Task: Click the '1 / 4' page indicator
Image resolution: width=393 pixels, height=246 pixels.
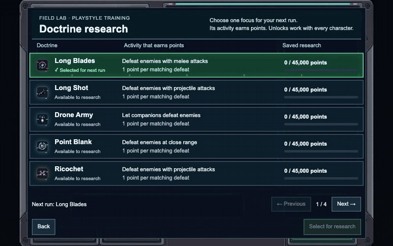Action: click(321, 204)
